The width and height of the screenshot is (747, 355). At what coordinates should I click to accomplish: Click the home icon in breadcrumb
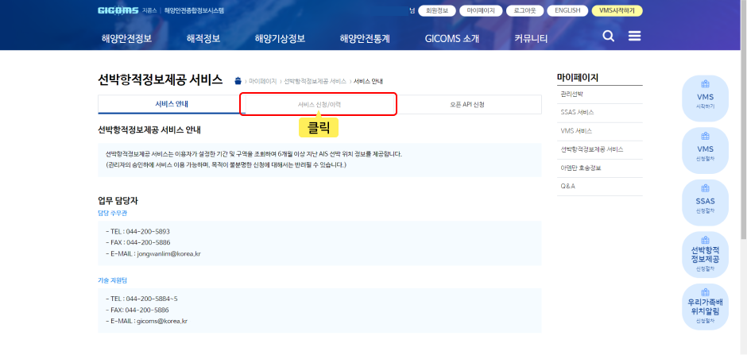click(238, 81)
